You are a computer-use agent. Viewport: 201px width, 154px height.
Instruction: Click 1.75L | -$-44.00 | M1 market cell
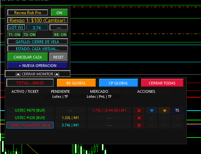point(109,110)
